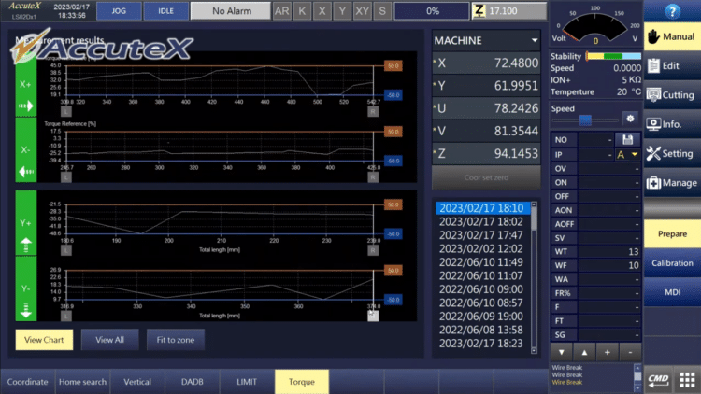Toggle the Y status indicator
701x394 pixels.
click(342, 11)
